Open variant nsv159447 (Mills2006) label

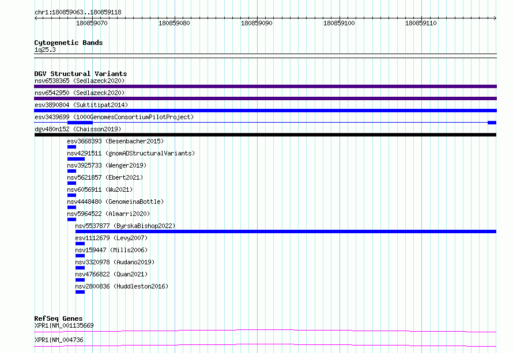[x=112, y=250]
